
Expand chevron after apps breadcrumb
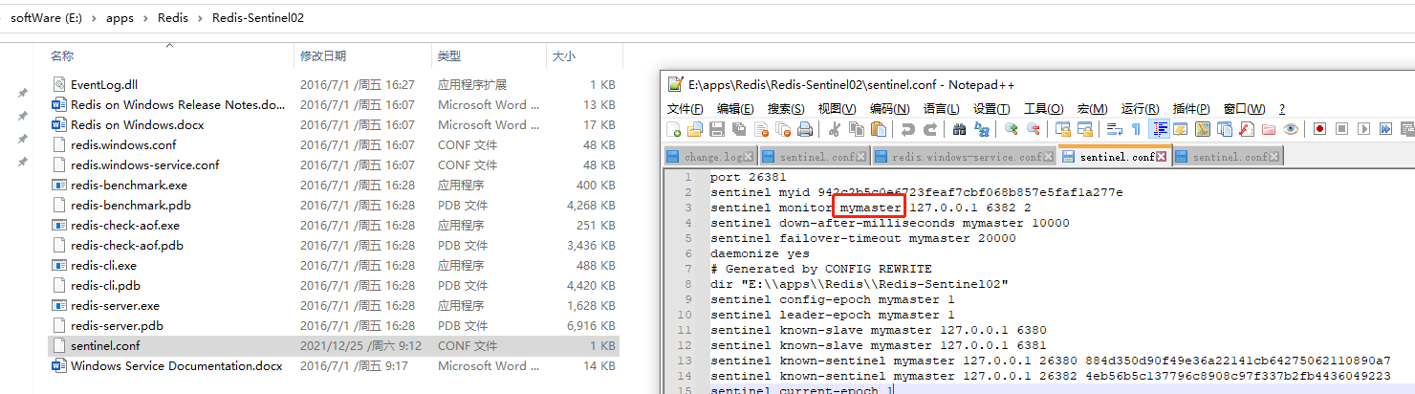[146, 17]
